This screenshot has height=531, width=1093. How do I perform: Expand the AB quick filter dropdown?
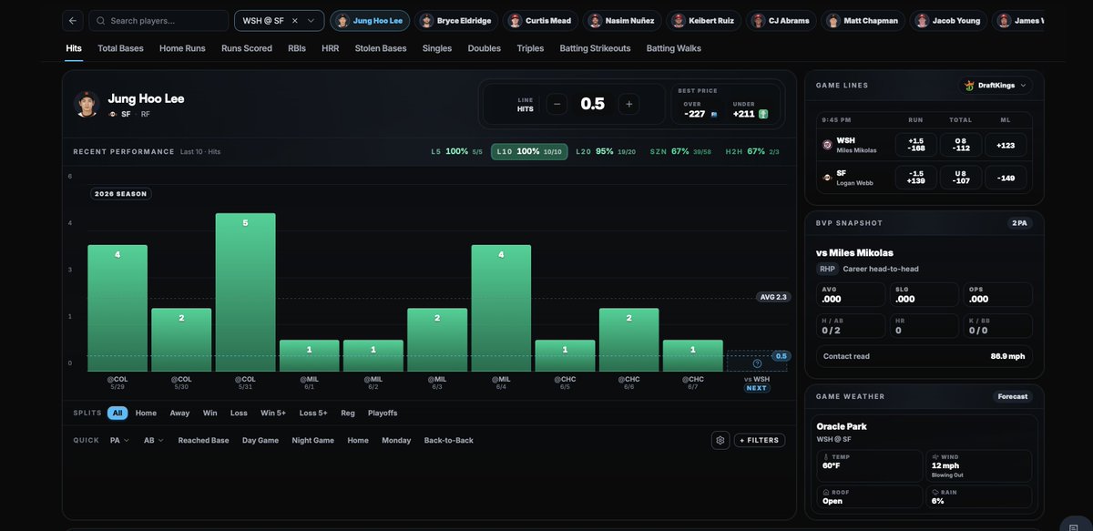click(x=154, y=440)
